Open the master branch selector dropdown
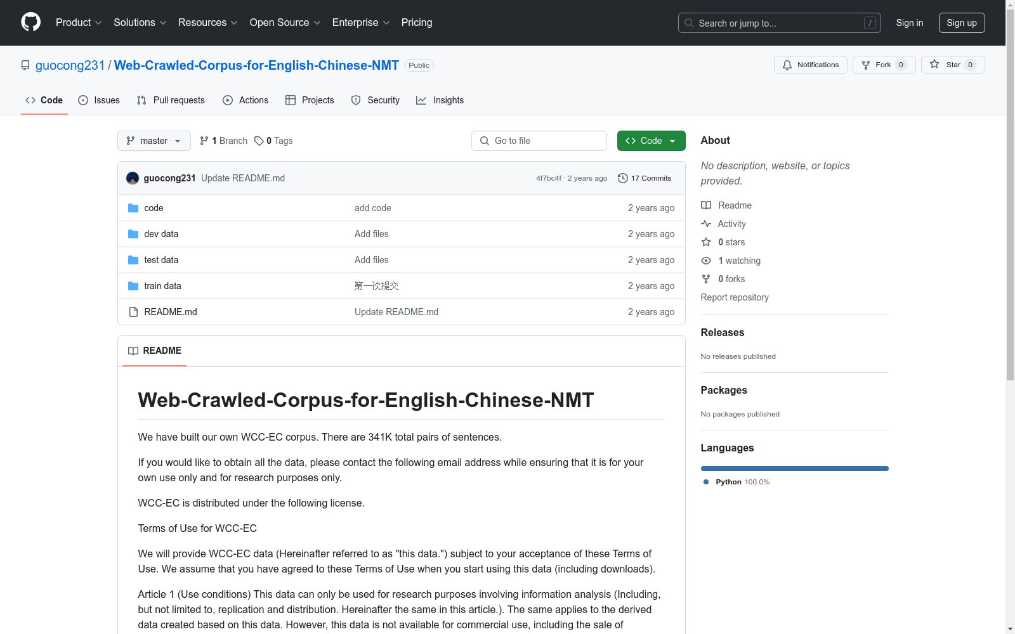This screenshot has width=1015, height=634. click(x=154, y=141)
